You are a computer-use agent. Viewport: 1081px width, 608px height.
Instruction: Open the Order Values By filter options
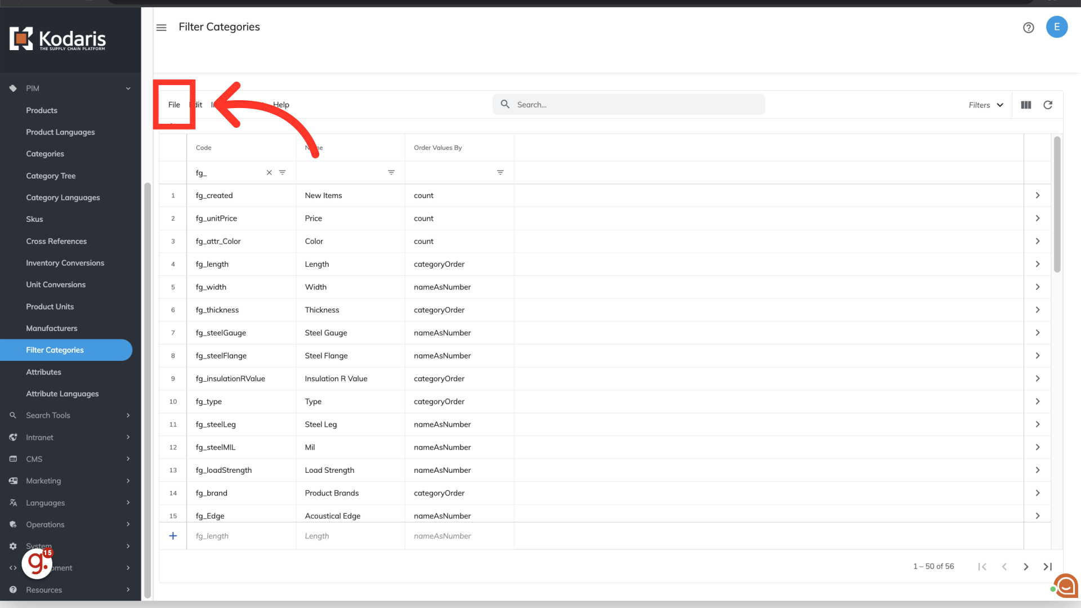[x=500, y=173]
